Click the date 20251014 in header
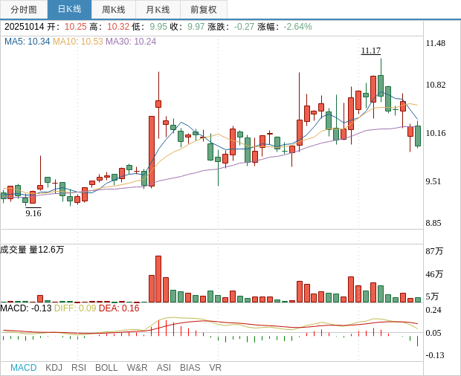Image resolution: width=461 pixels, height=376 pixels. point(24,27)
